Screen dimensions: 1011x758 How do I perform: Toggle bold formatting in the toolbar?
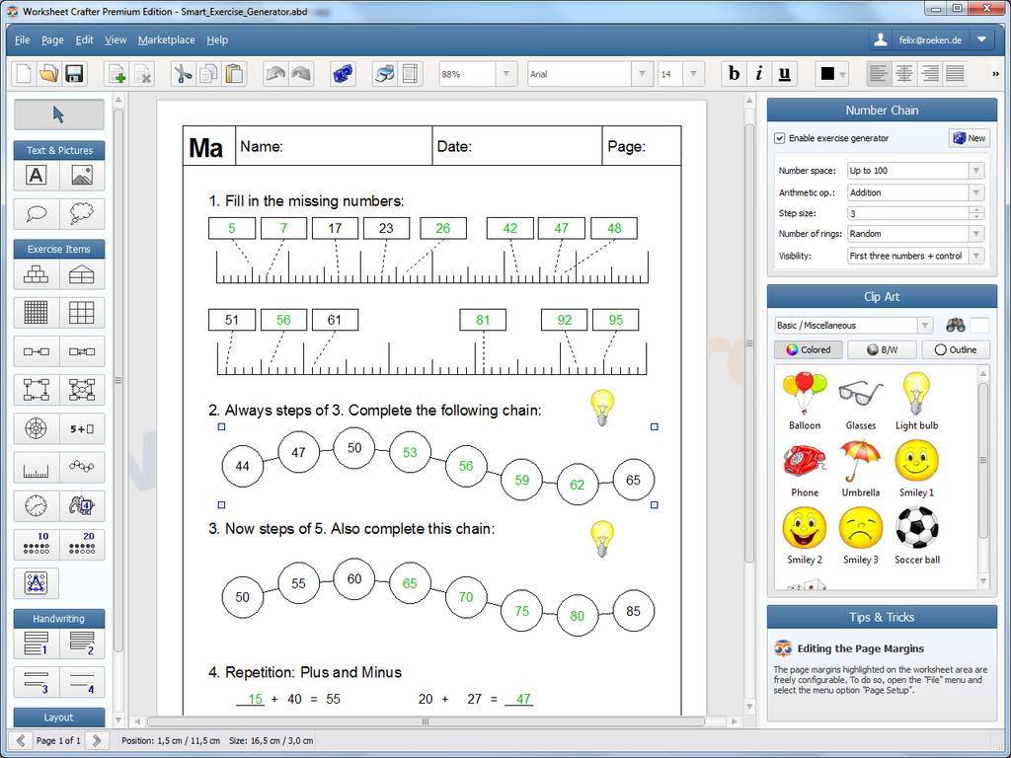tap(734, 73)
